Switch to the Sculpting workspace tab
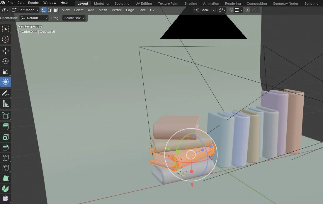Viewport: 323px width, 204px height. [122, 4]
